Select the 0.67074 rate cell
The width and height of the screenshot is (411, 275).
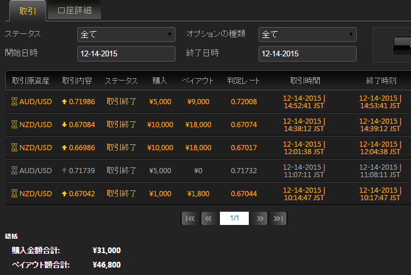pos(244,125)
